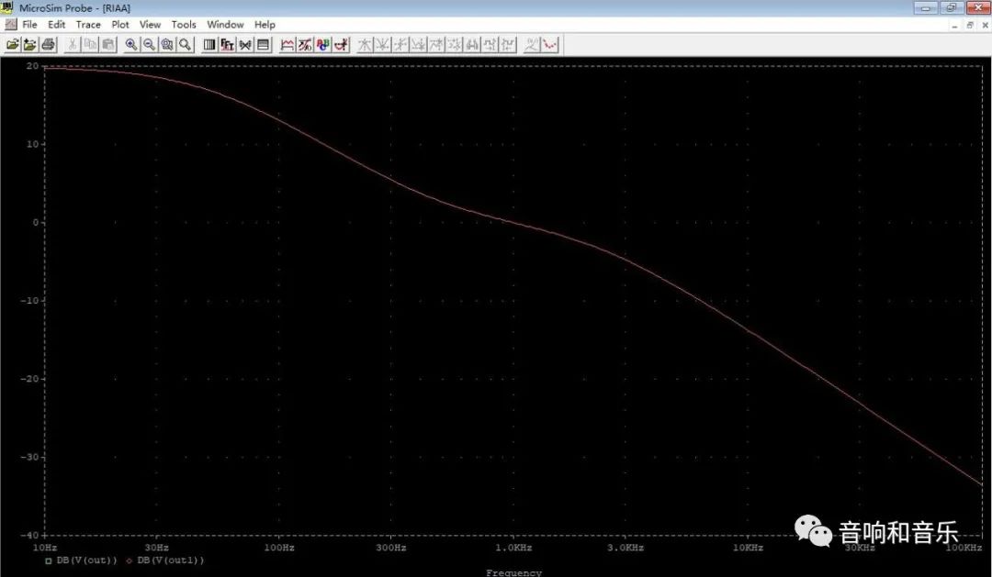Click the 10 y-axis label

tap(32, 144)
